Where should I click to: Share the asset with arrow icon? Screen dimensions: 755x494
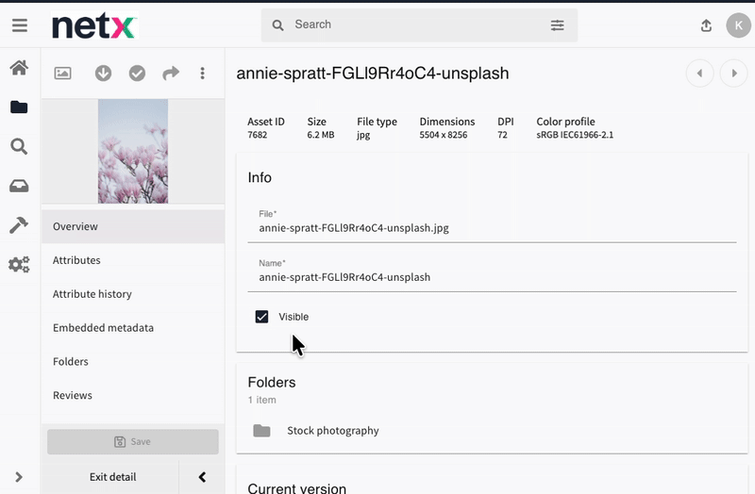(171, 74)
